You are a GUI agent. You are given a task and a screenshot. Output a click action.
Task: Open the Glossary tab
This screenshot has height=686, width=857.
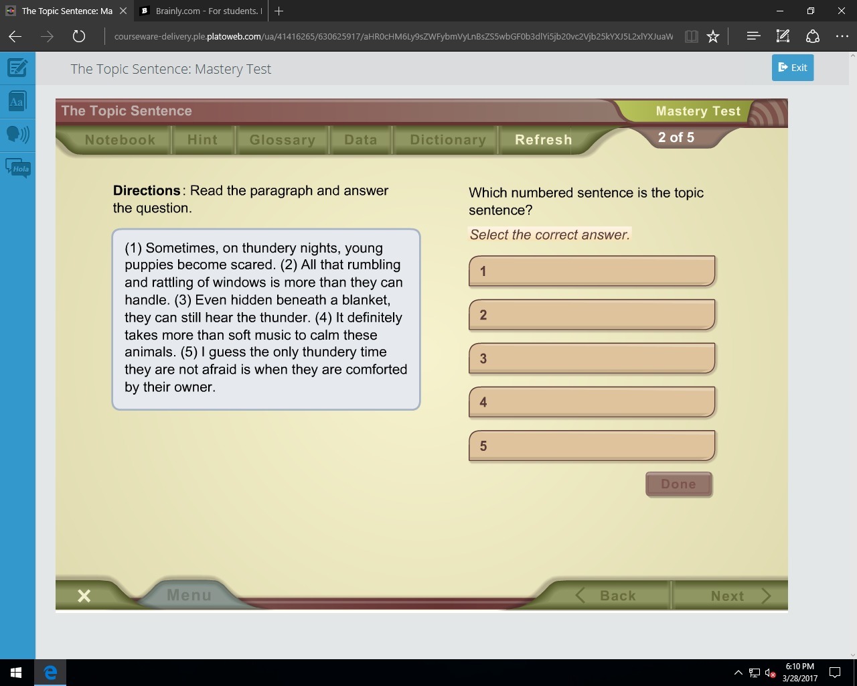[x=282, y=140]
